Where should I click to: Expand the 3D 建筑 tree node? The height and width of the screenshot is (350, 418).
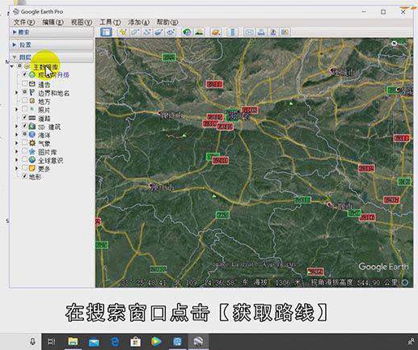tap(17, 126)
